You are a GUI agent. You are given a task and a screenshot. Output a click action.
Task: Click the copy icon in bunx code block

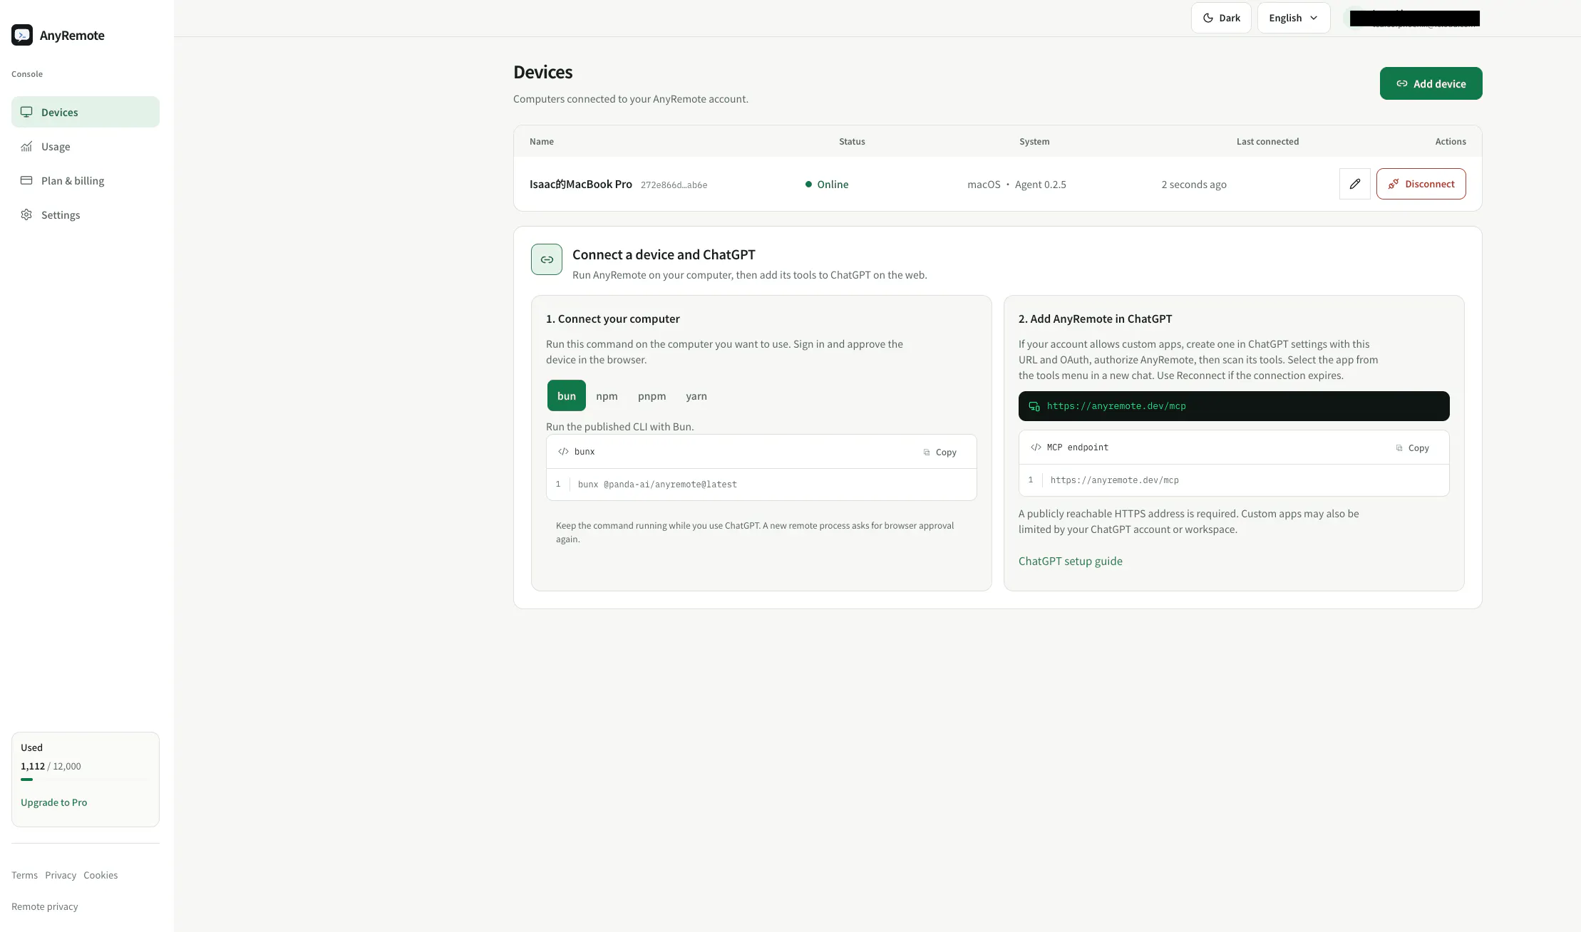click(x=927, y=452)
